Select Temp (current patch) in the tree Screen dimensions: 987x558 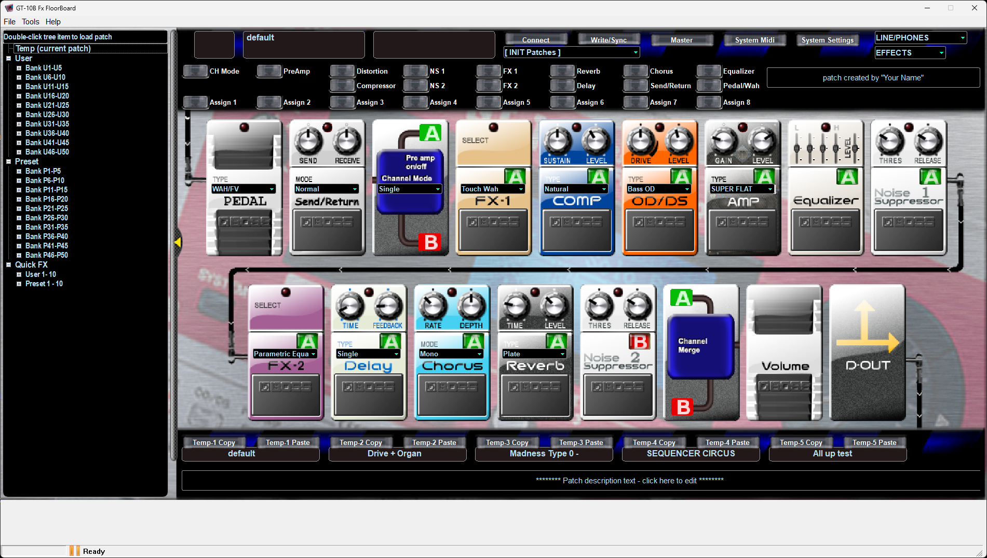pyautogui.click(x=53, y=48)
